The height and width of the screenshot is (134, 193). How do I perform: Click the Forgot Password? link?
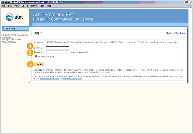pos(79,52)
